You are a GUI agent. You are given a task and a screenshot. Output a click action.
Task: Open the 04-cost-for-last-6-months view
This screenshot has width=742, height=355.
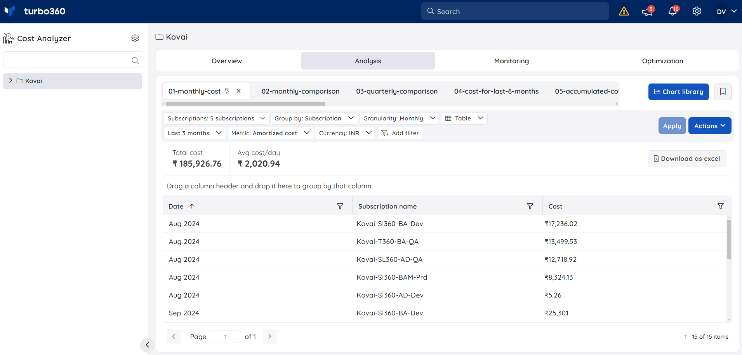(x=496, y=91)
